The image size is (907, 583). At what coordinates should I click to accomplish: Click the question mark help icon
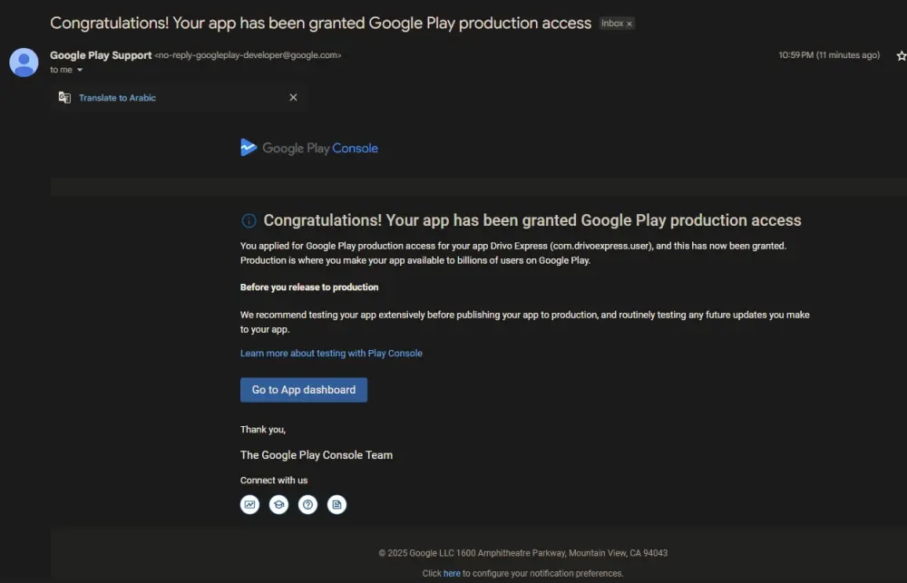[x=307, y=505]
